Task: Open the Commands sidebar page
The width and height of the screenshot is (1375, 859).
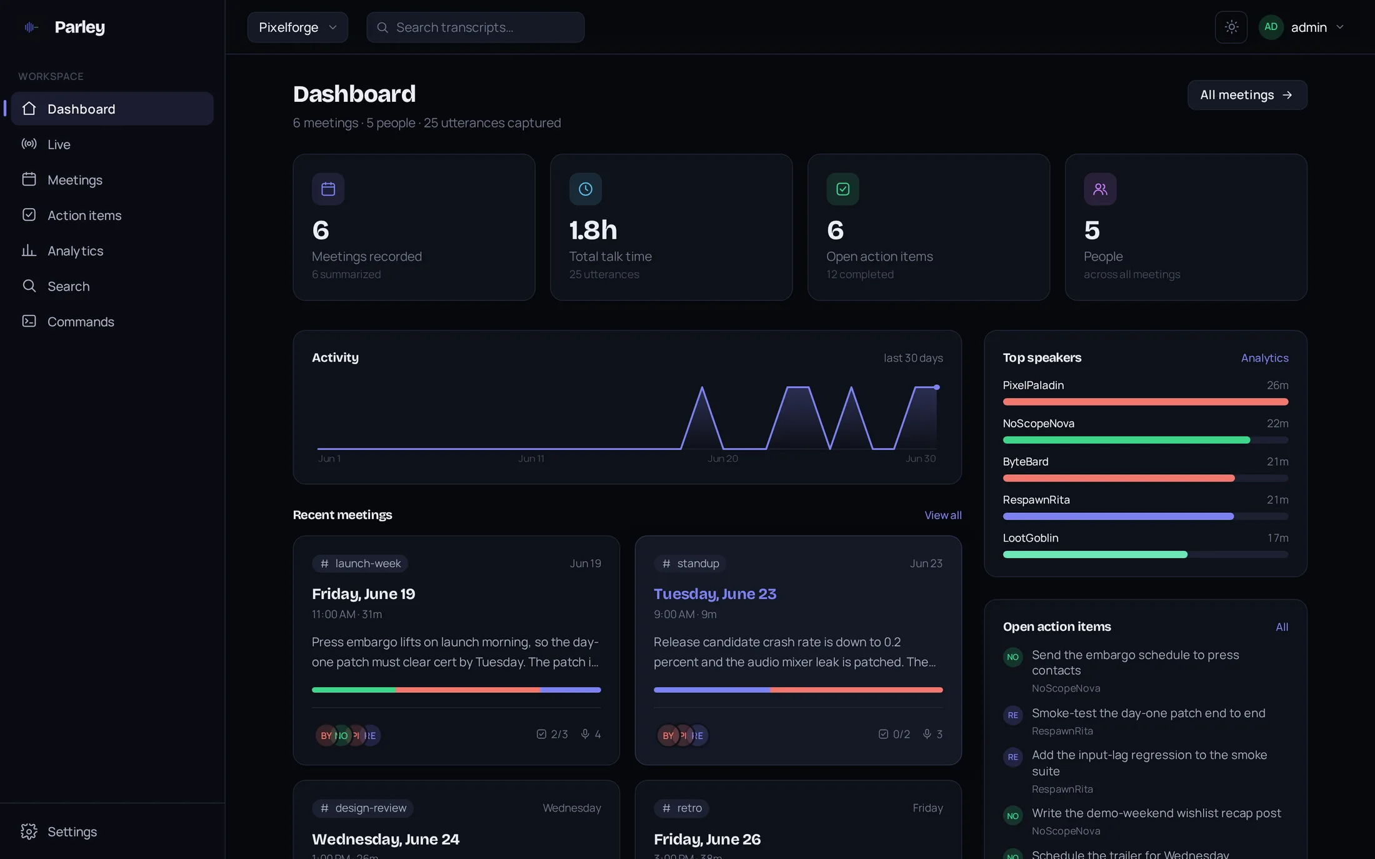Action: [112, 322]
